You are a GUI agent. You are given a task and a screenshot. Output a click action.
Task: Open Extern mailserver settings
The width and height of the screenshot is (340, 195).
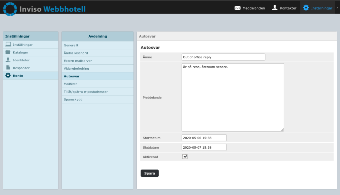pos(78,61)
